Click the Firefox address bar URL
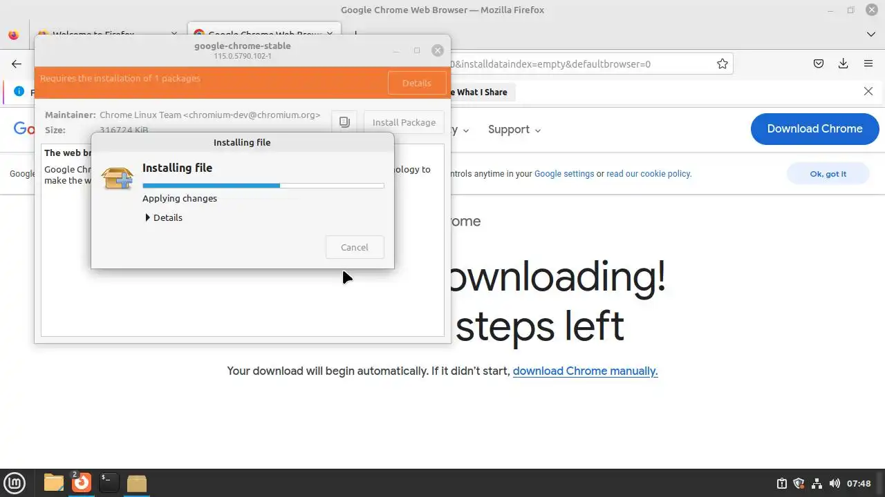This screenshot has height=497, width=885. 550,64
